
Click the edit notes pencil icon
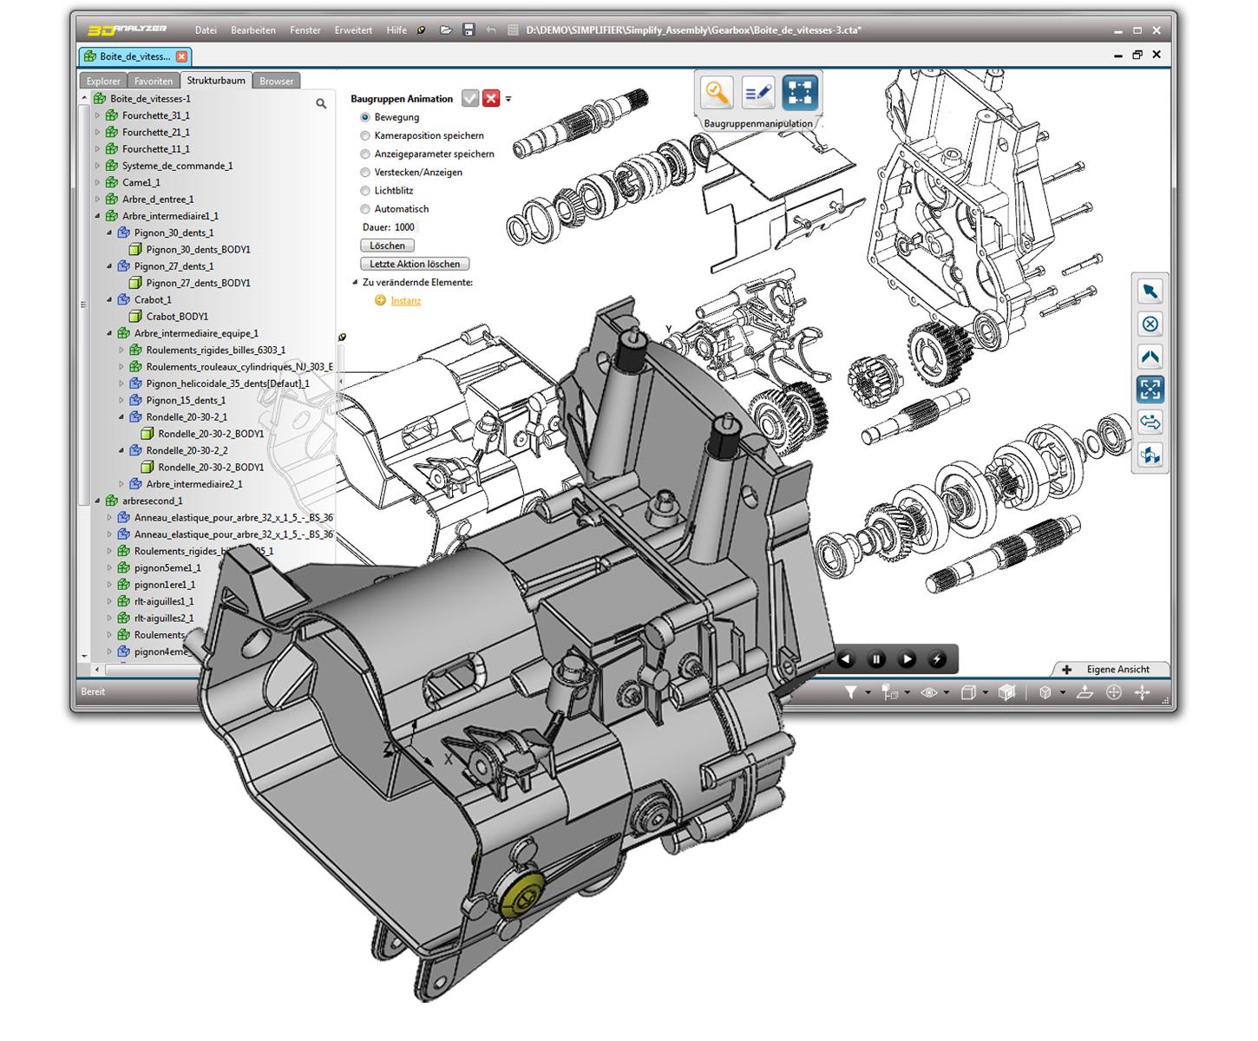[758, 93]
